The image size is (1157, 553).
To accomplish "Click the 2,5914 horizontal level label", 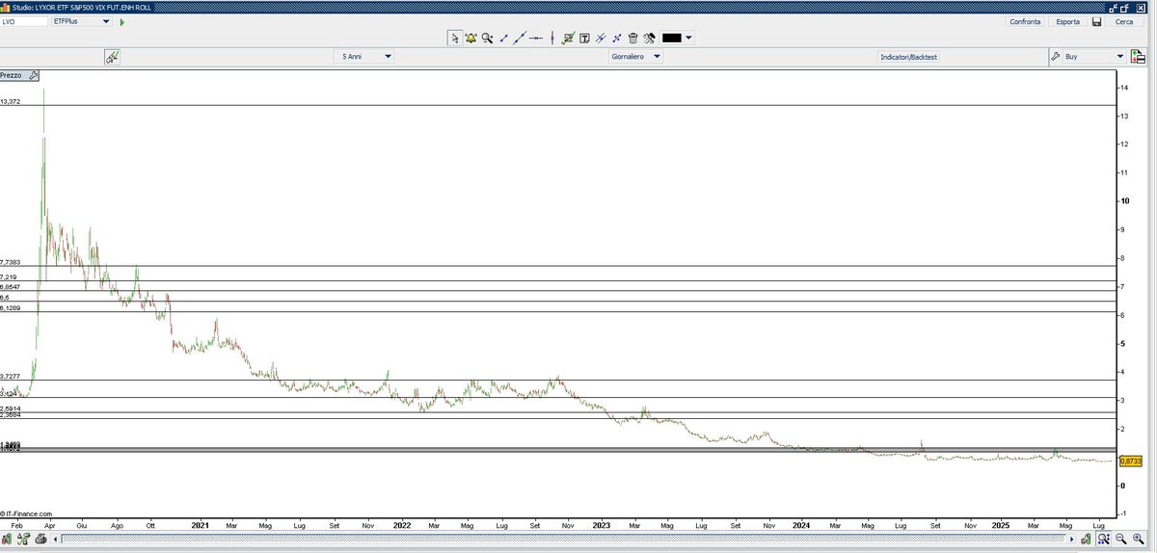I will (11, 408).
